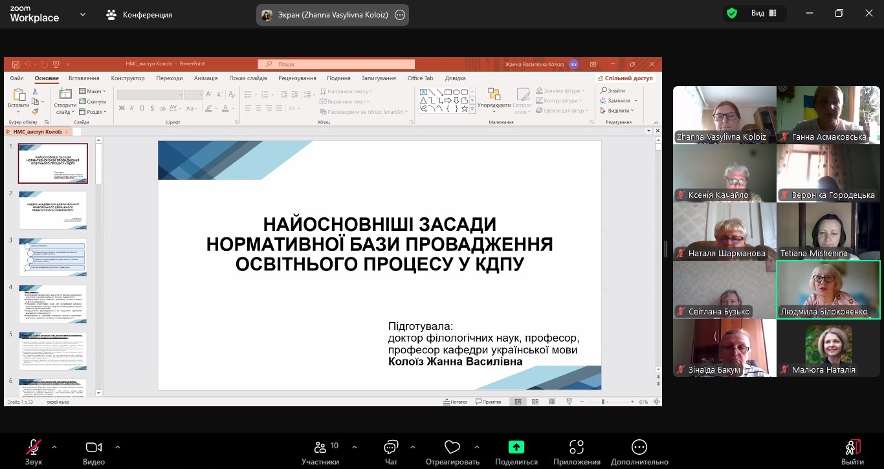Select slide 5 thumbnail in the slide panel
The width and height of the screenshot is (884, 469).
tap(52, 351)
